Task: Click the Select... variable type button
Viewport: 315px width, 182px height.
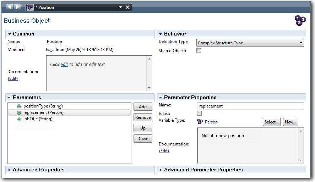Action: point(272,122)
